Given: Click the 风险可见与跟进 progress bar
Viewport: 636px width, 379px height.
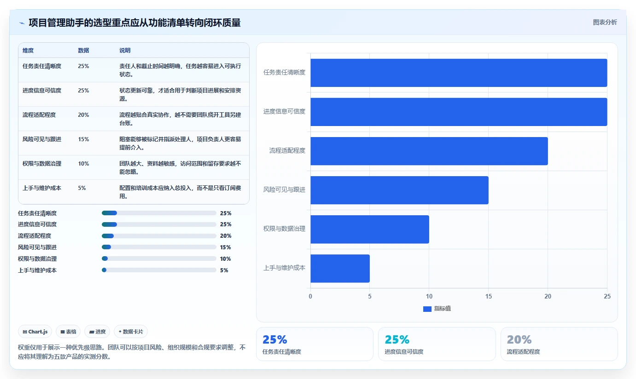Looking at the screenshot, I should tap(159, 247).
